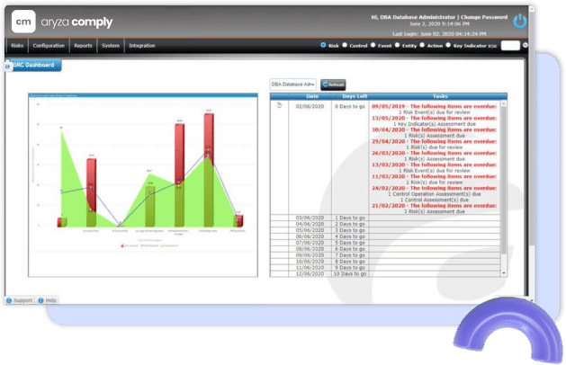Open the DBA Database Admin user dropdown
Screen dimensions: 566x365
(292, 85)
